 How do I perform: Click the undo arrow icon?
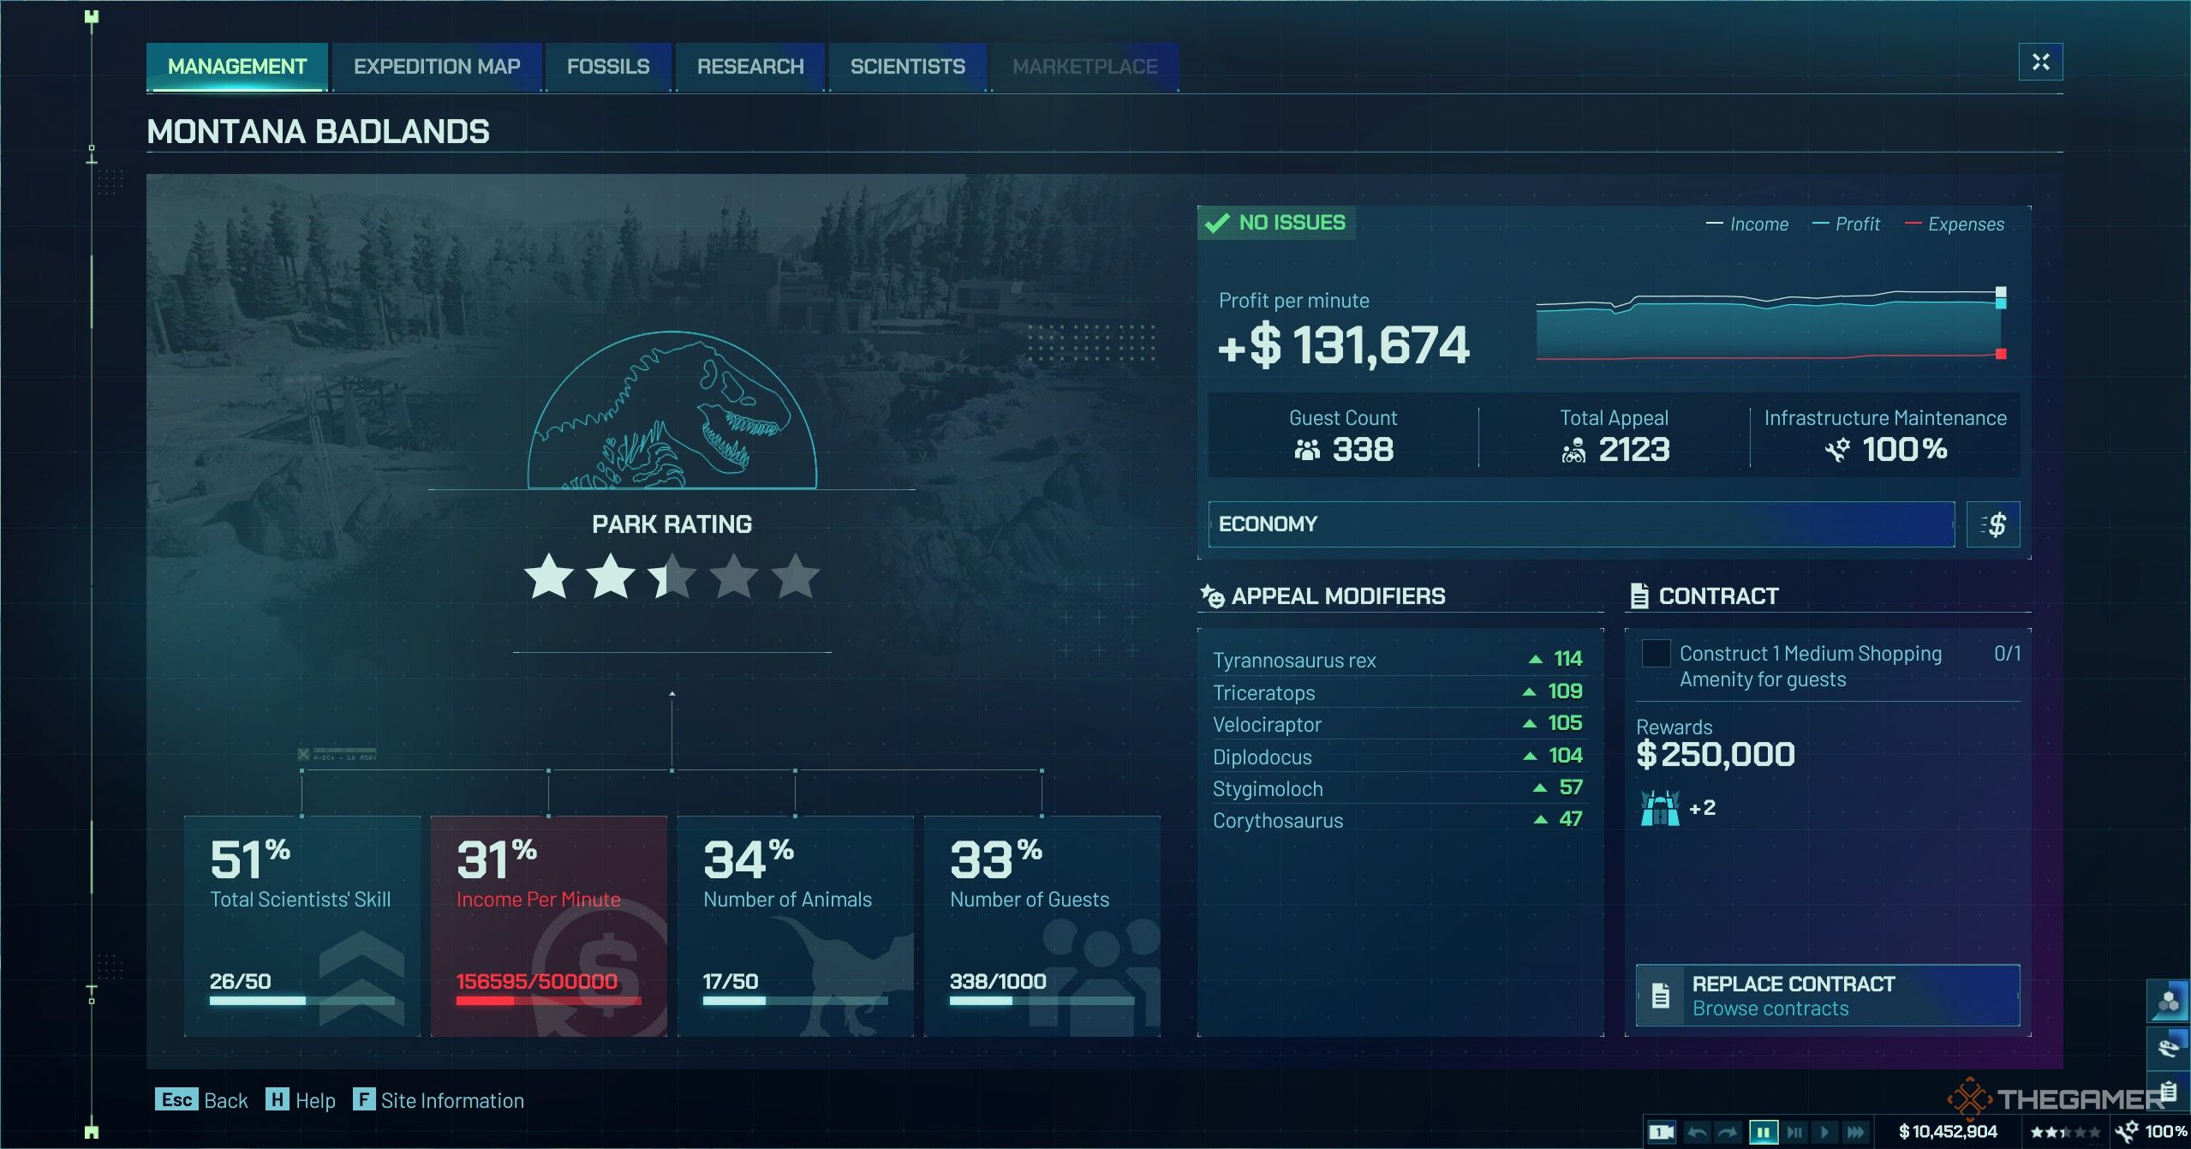(x=1696, y=1132)
